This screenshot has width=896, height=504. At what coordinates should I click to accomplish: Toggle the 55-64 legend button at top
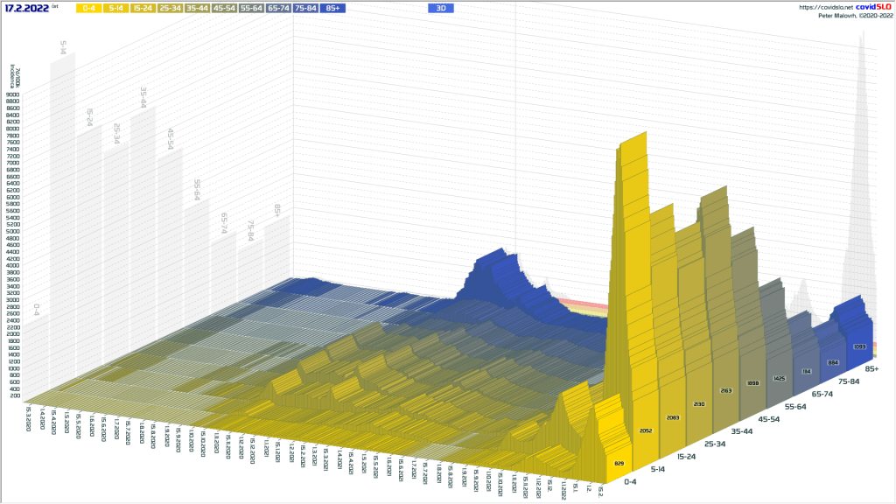click(x=251, y=8)
